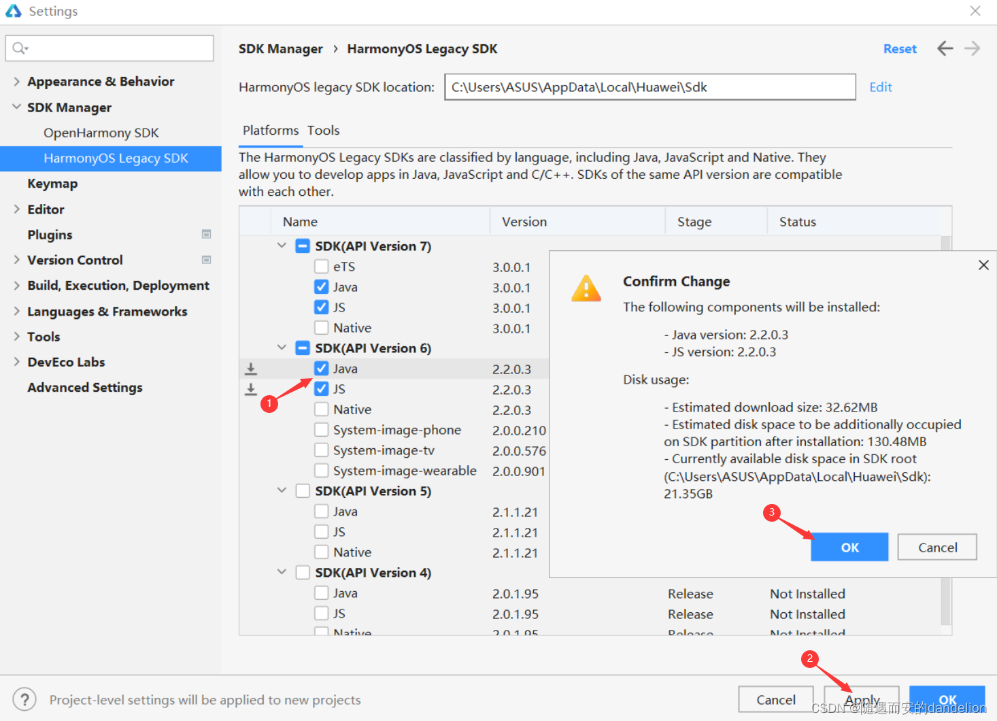Confirm installation with dialog OK button
Image resolution: width=997 pixels, height=721 pixels.
[x=849, y=547]
